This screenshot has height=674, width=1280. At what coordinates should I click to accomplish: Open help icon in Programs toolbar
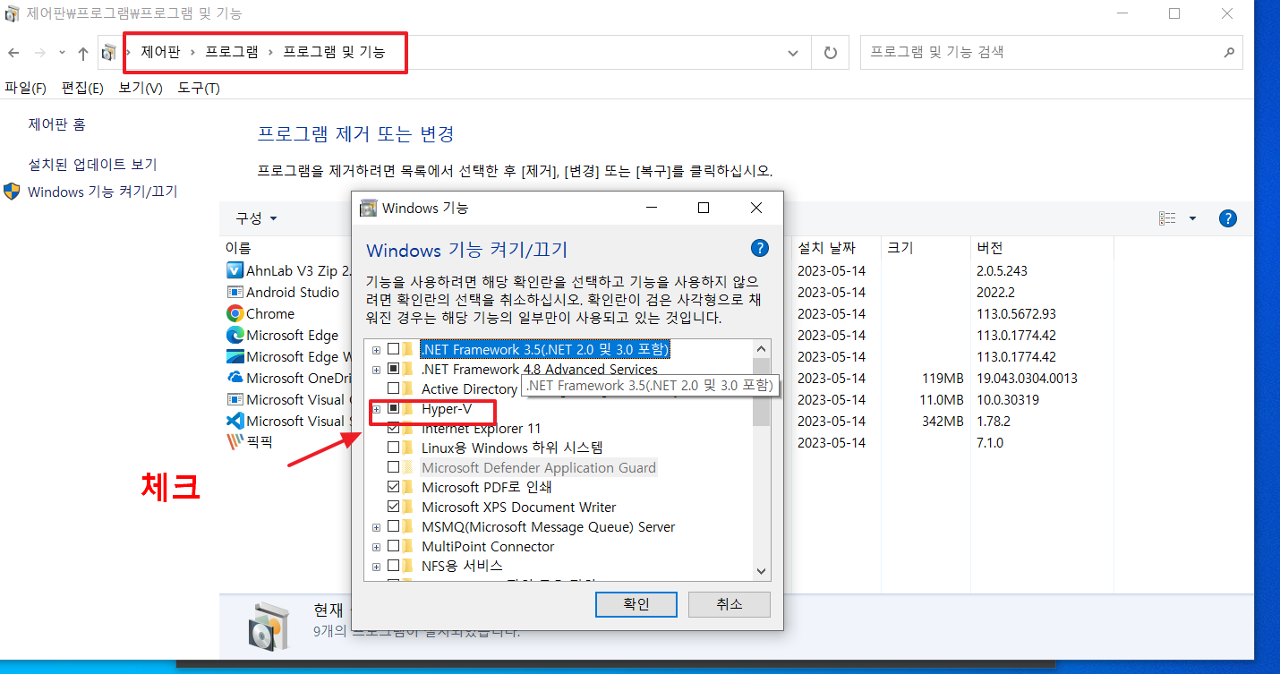click(1228, 218)
